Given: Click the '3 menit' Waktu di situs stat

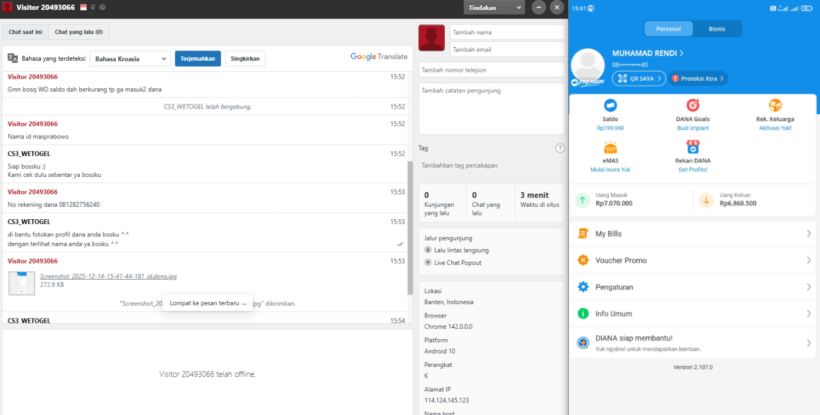Looking at the screenshot, I should point(539,203).
